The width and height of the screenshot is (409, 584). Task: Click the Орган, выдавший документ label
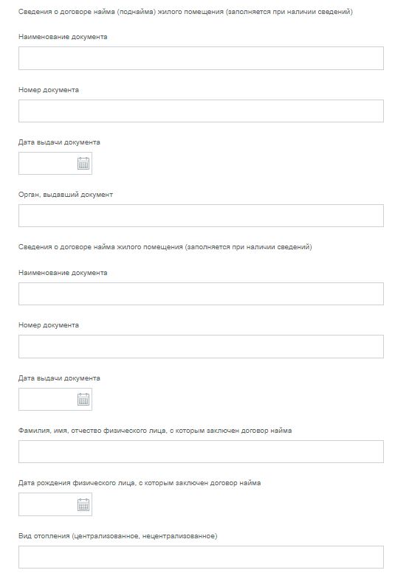[66, 195]
